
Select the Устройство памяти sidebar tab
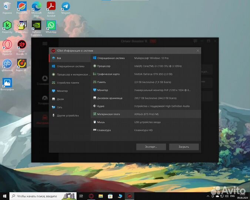[x=68, y=83]
